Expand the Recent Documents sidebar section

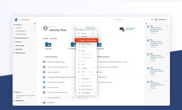pos(22,38)
